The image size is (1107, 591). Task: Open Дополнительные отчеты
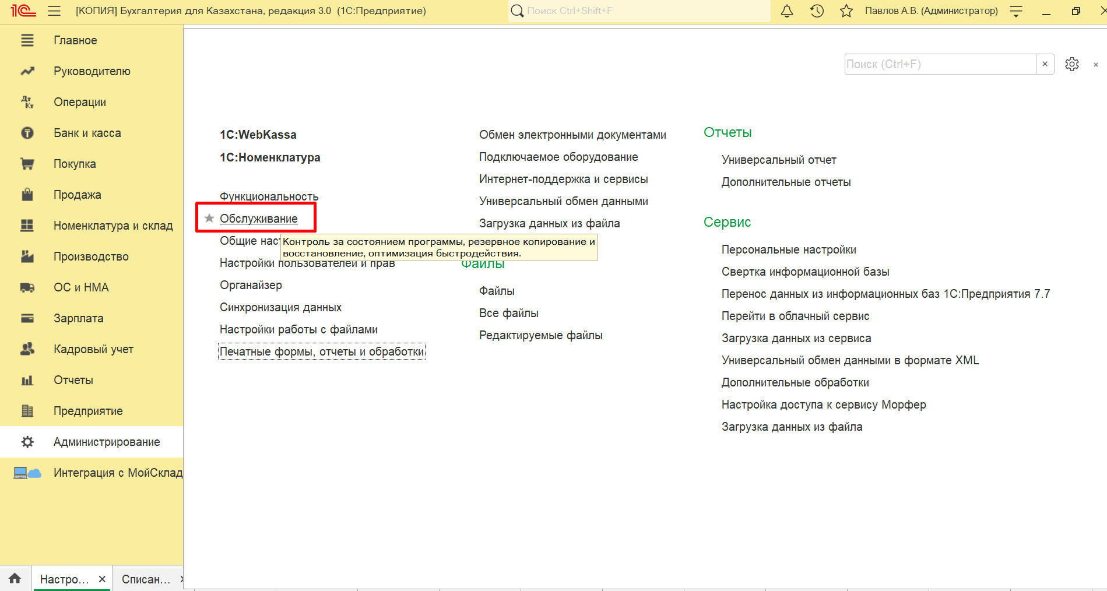[x=786, y=182]
